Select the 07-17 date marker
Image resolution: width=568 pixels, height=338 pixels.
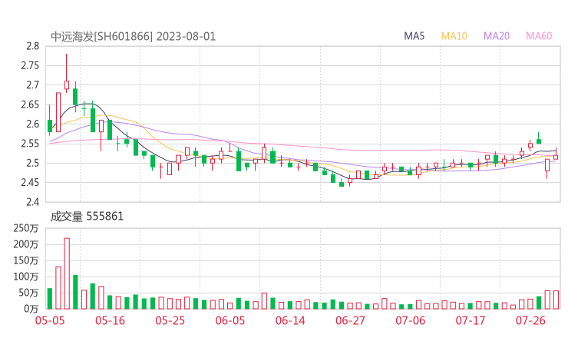(471, 320)
